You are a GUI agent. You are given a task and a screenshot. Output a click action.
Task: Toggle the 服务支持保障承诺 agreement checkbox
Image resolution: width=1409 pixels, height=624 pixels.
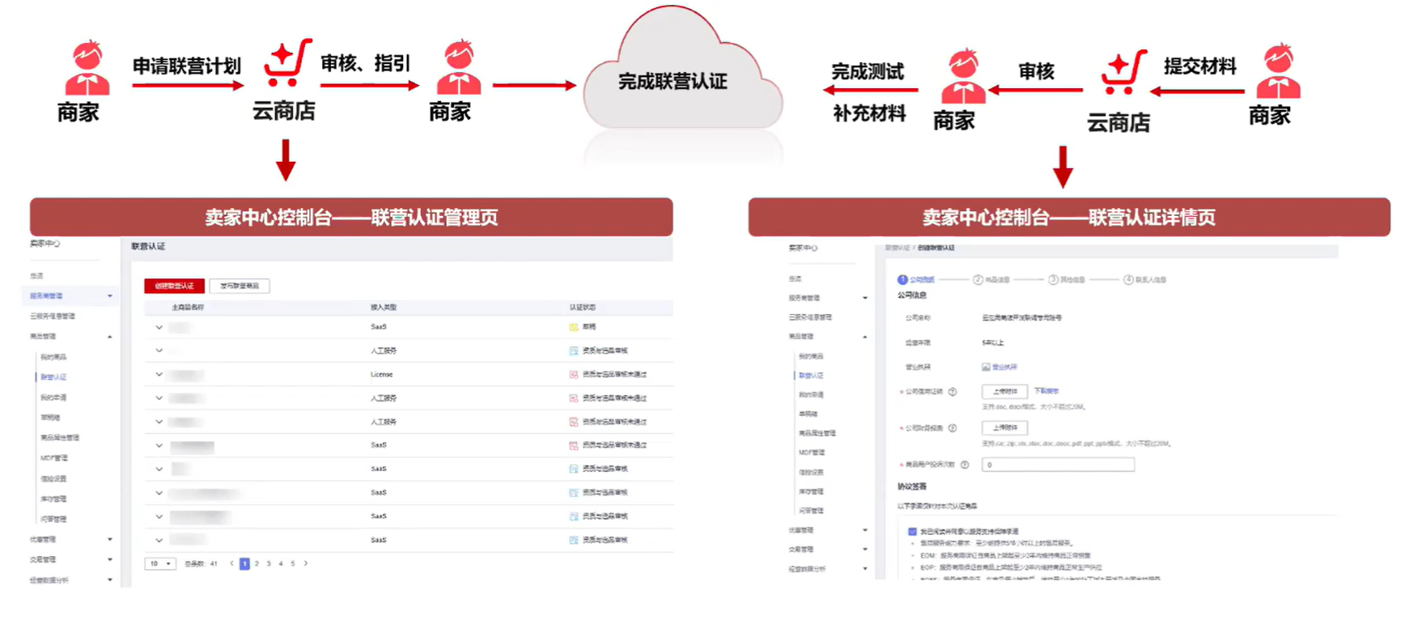click(x=912, y=532)
